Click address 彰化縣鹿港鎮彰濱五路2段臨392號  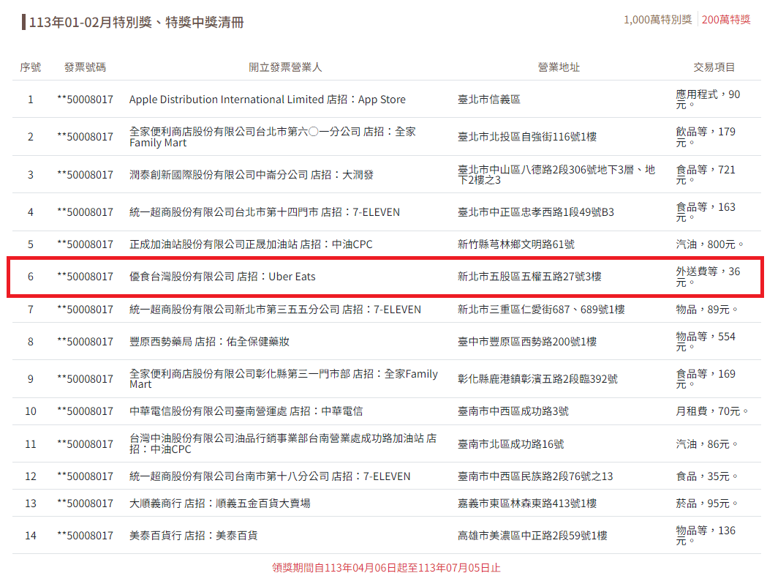pos(537,379)
